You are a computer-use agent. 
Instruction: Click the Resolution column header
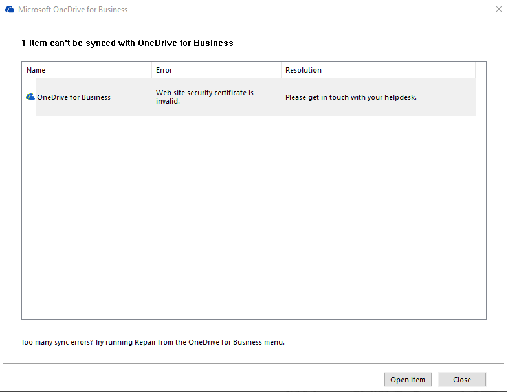tap(378, 70)
